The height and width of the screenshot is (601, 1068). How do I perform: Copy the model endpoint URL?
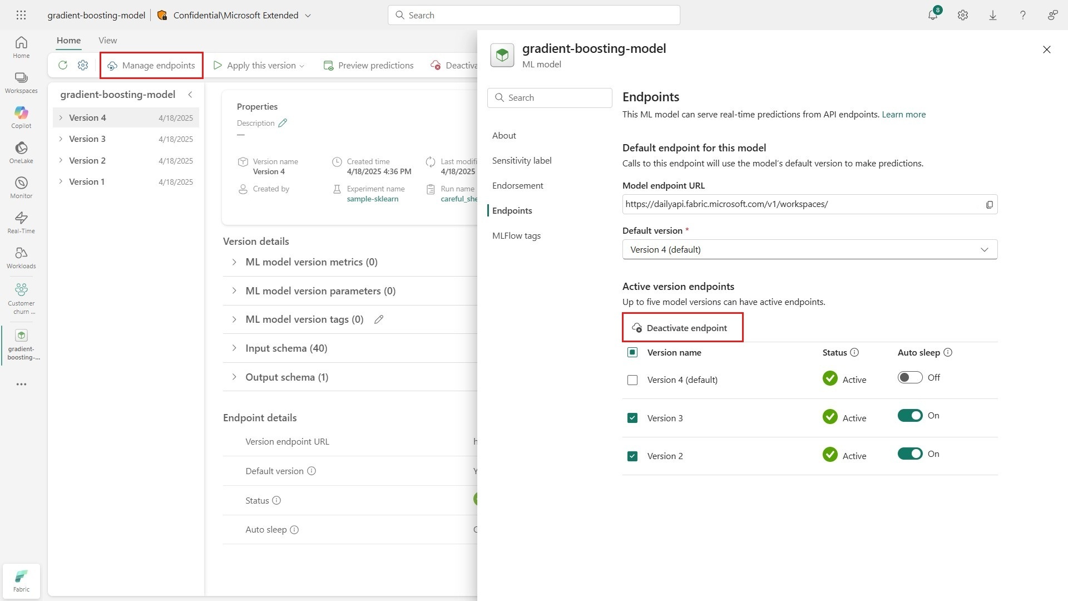click(x=989, y=205)
